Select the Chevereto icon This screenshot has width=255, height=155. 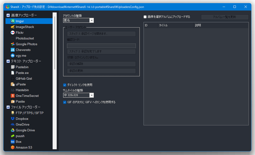(x=13, y=50)
